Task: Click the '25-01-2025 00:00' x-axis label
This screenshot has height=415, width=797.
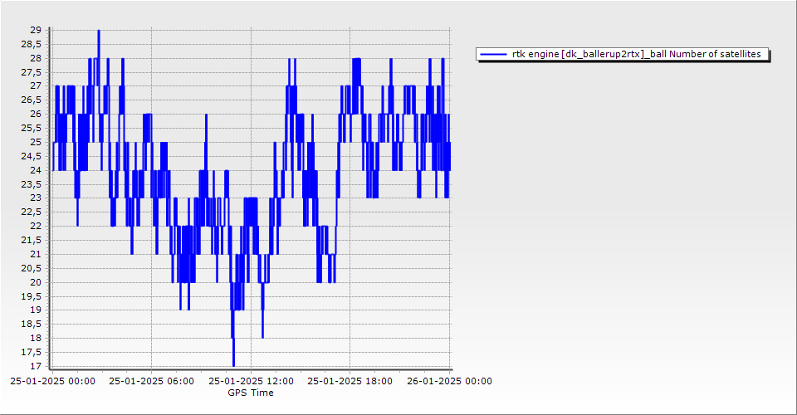Action: pos(52,382)
